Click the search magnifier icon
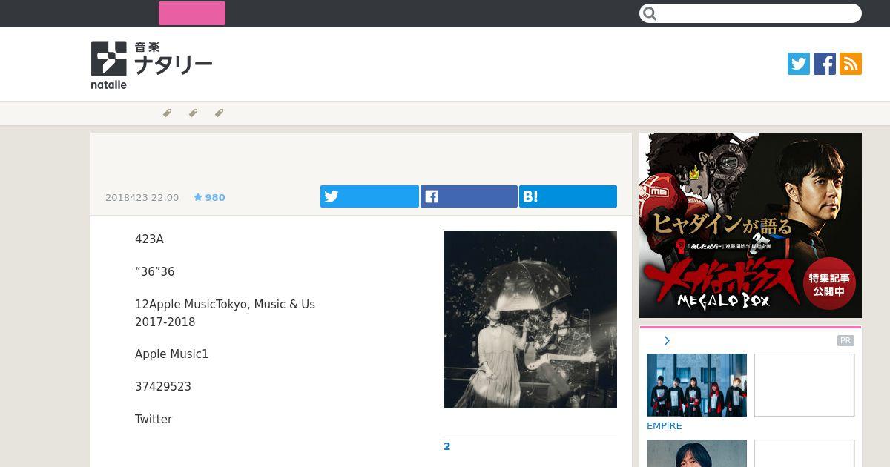Viewport: 890px width, 467px height. click(x=650, y=13)
